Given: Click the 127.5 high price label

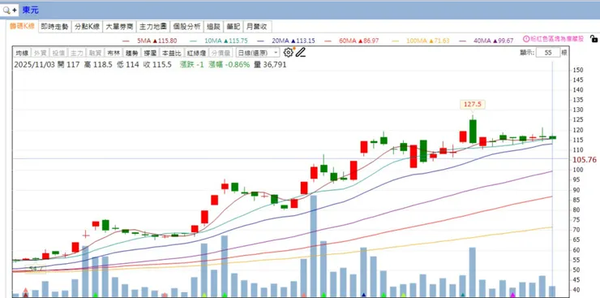Looking at the screenshot, I should point(473,105).
